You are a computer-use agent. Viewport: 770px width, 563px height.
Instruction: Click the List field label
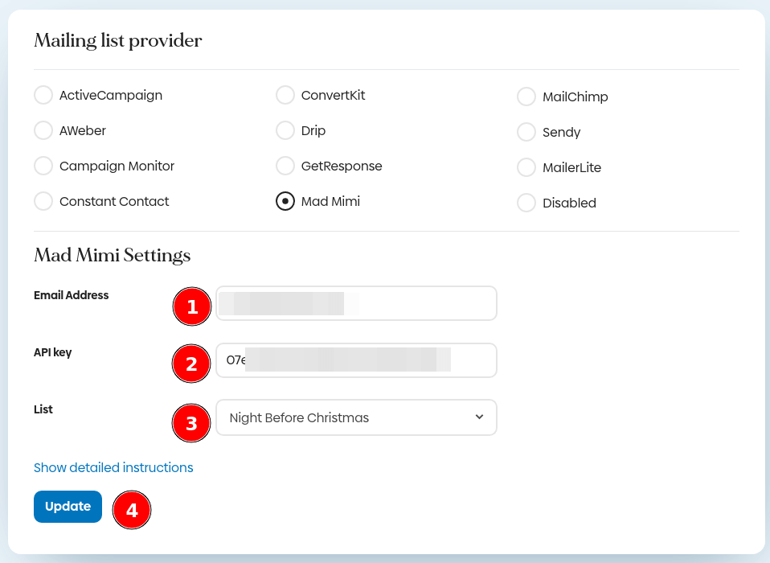click(43, 409)
